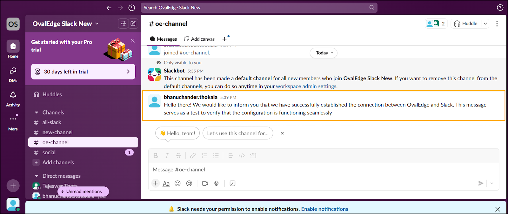Open the Activity bell in sidebar
The image size is (508, 214).
13,95
